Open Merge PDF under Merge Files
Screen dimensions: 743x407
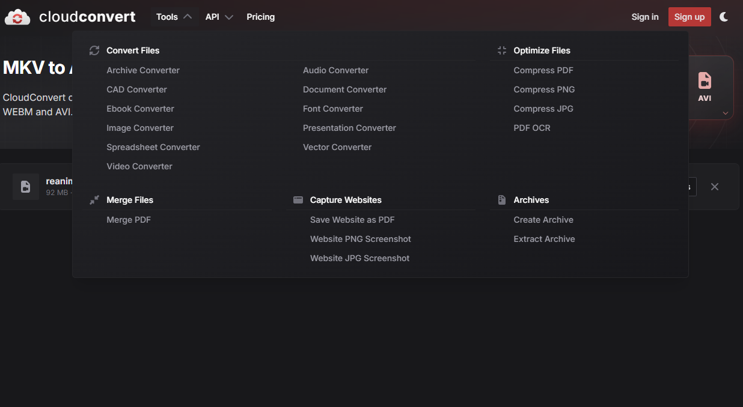click(129, 220)
